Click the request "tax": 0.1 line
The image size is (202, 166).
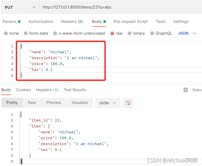coord(41,70)
